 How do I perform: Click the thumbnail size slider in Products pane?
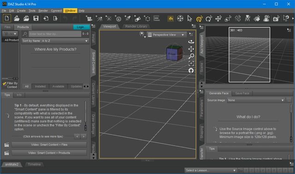[x=10, y=79]
